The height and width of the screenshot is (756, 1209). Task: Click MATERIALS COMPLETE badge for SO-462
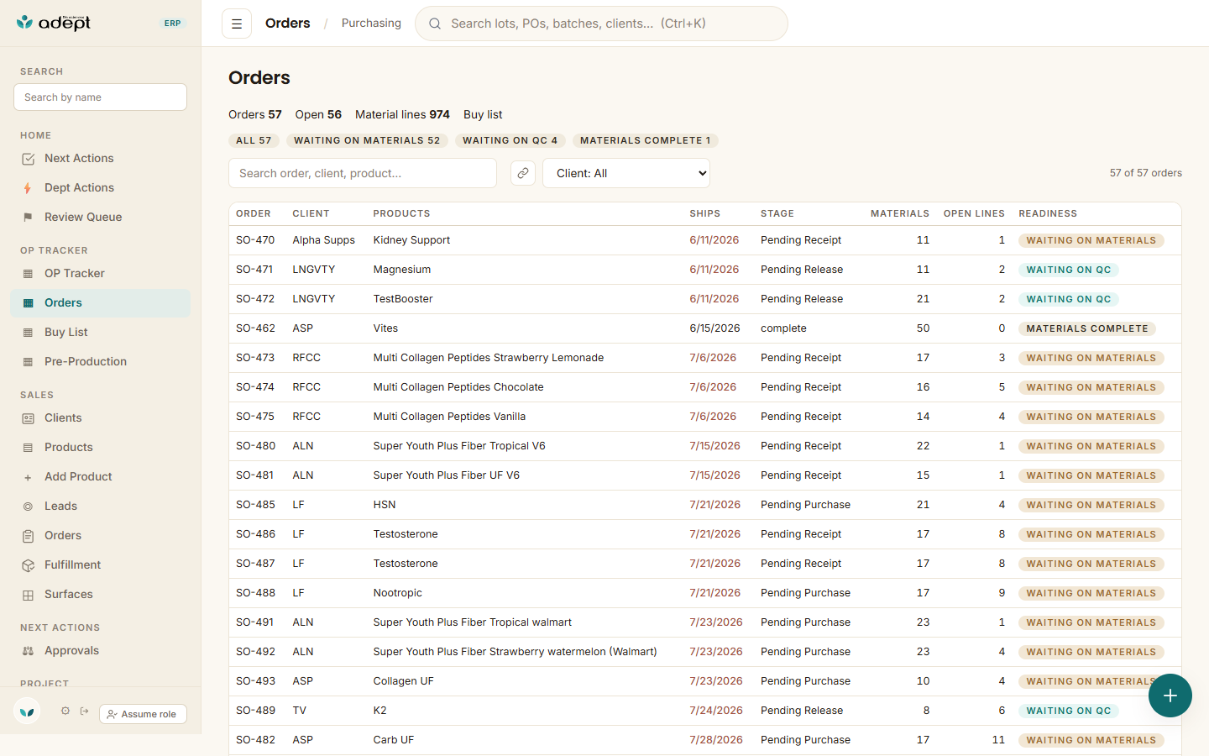point(1087,328)
